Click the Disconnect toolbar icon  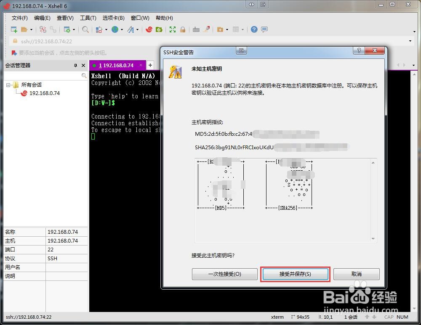(x=43, y=29)
